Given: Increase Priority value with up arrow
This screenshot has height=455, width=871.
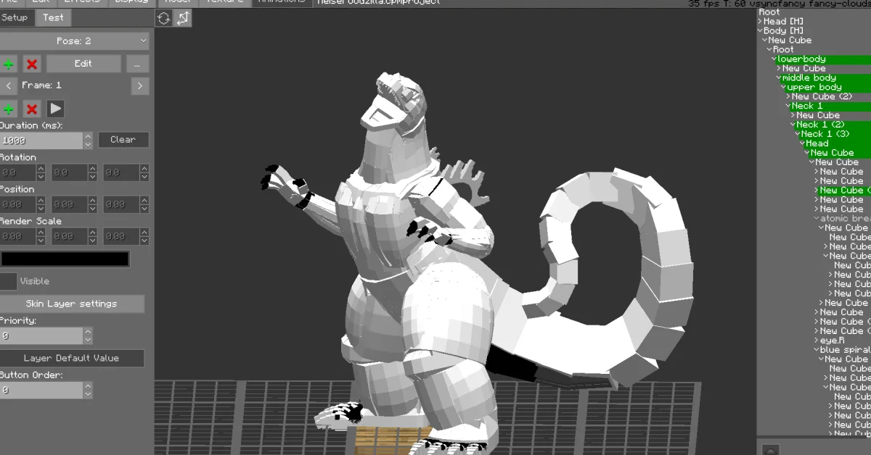Looking at the screenshot, I should 88,331.
